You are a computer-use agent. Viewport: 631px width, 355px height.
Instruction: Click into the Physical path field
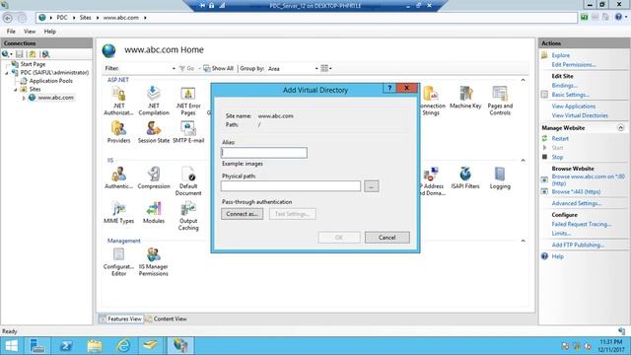[291, 186]
